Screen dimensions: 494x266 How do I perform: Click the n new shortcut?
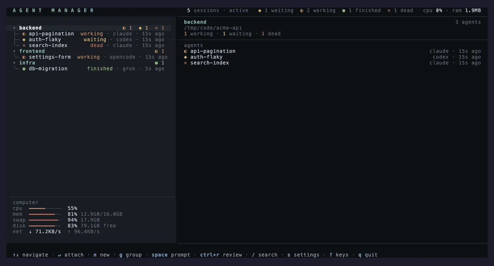102,255
